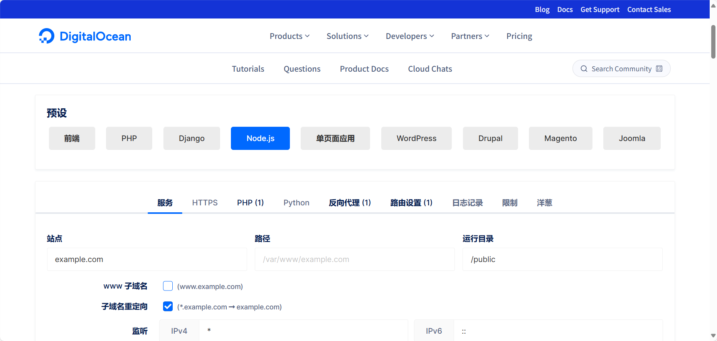This screenshot has width=717, height=341.
Task: Select the Joomla preset
Action: (632, 138)
